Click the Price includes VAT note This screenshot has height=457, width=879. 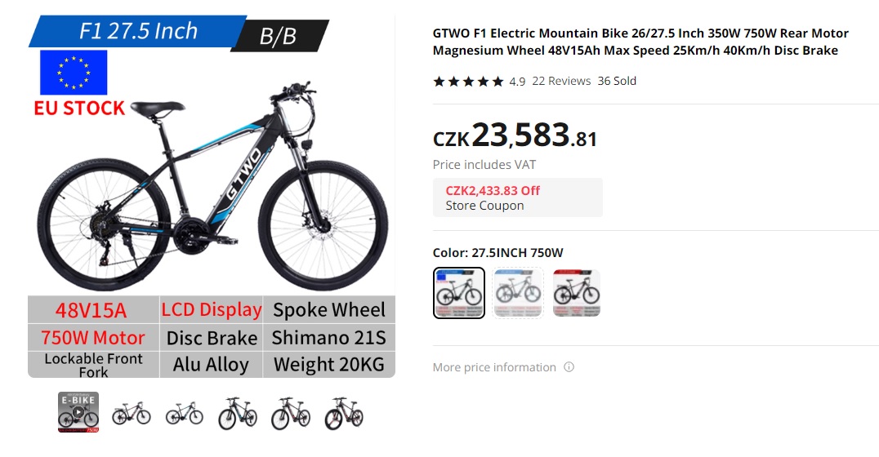tap(484, 165)
